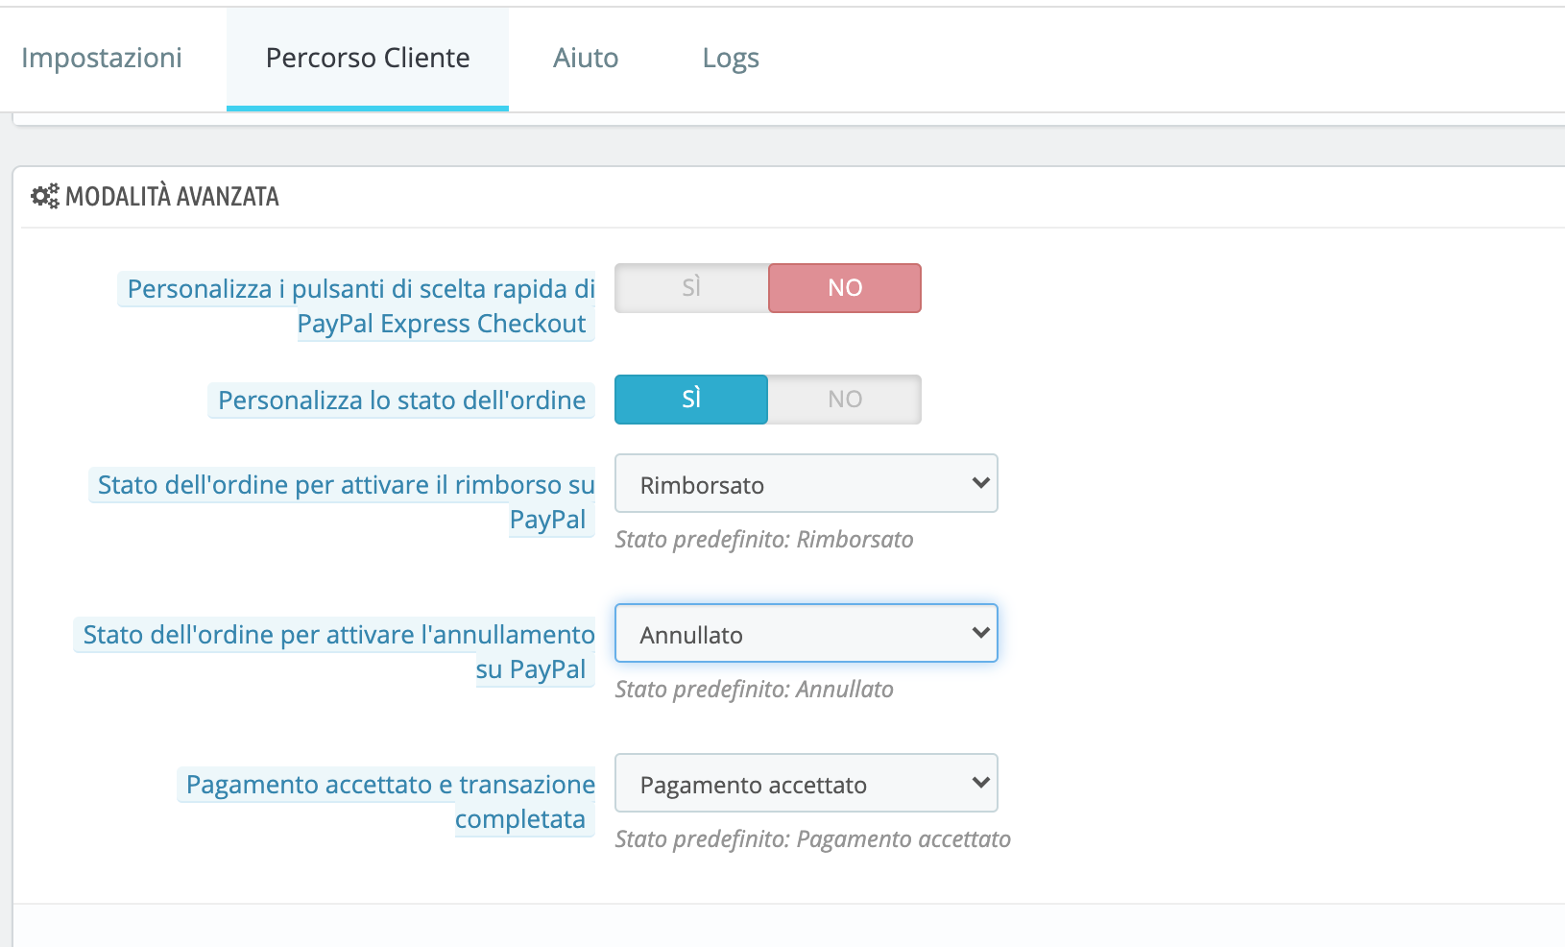Click the gears icon beside Modalità Avanzata
This screenshot has height=947, width=1565.
point(44,197)
